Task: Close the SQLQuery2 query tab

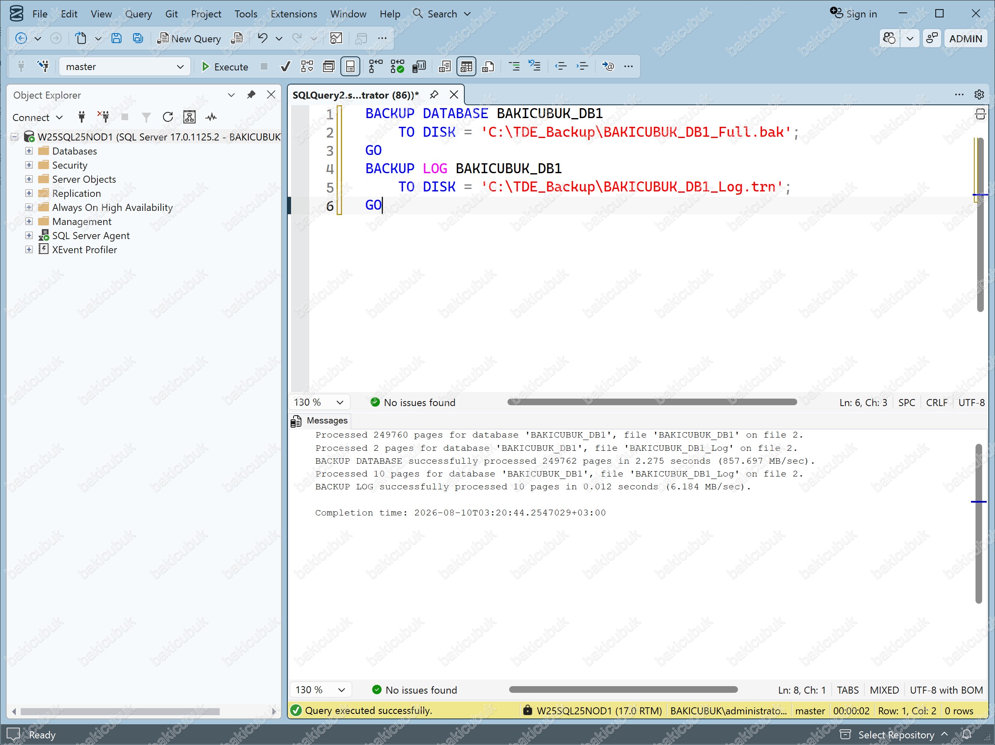Action: click(x=454, y=95)
